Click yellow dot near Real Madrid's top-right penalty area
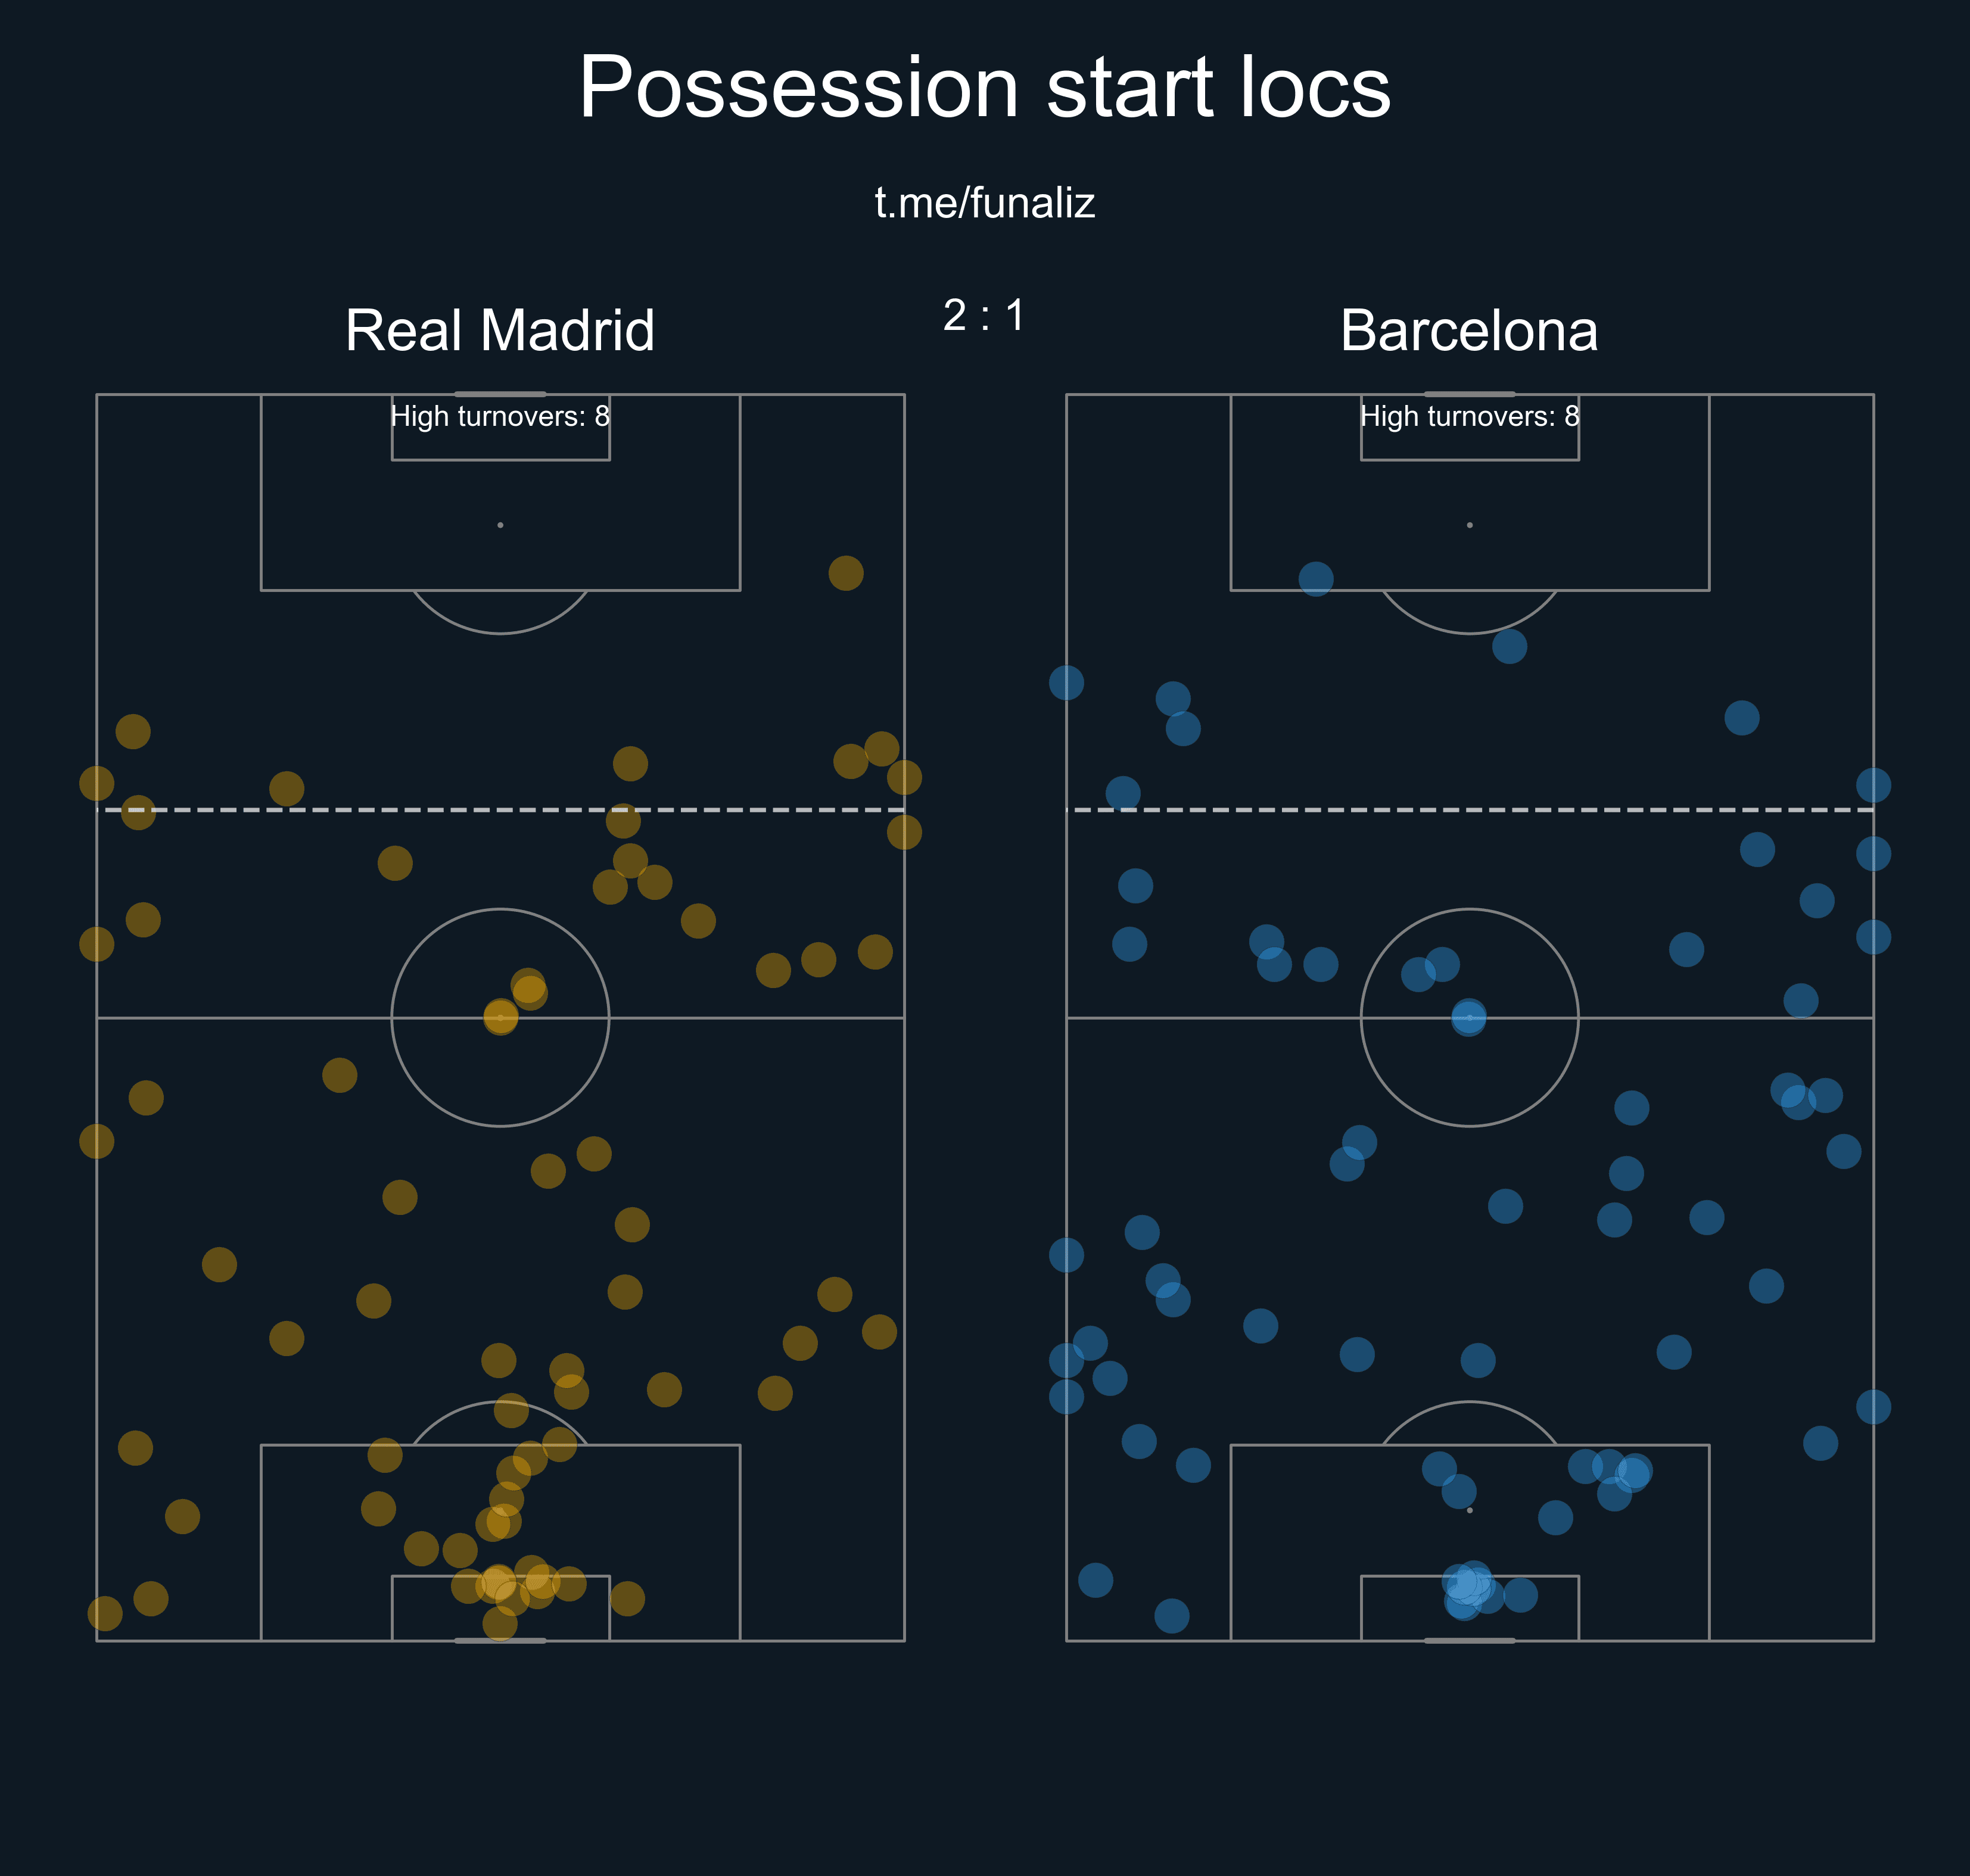Image resolution: width=1970 pixels, height=1876 pixels. click(845, 573)
